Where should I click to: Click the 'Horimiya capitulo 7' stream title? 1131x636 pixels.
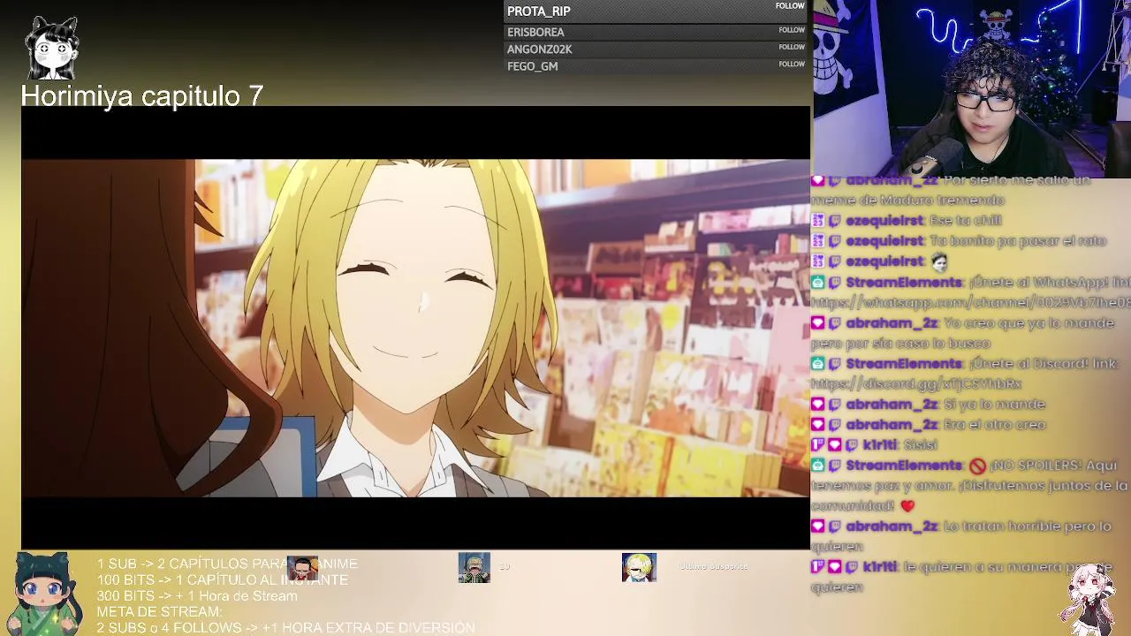(x=142, y=95)
